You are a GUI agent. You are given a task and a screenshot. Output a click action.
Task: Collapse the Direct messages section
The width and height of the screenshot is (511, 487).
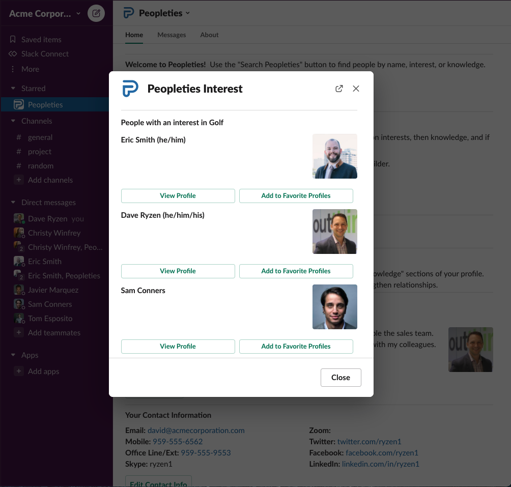pyautogui.click(x=13, y=203)
